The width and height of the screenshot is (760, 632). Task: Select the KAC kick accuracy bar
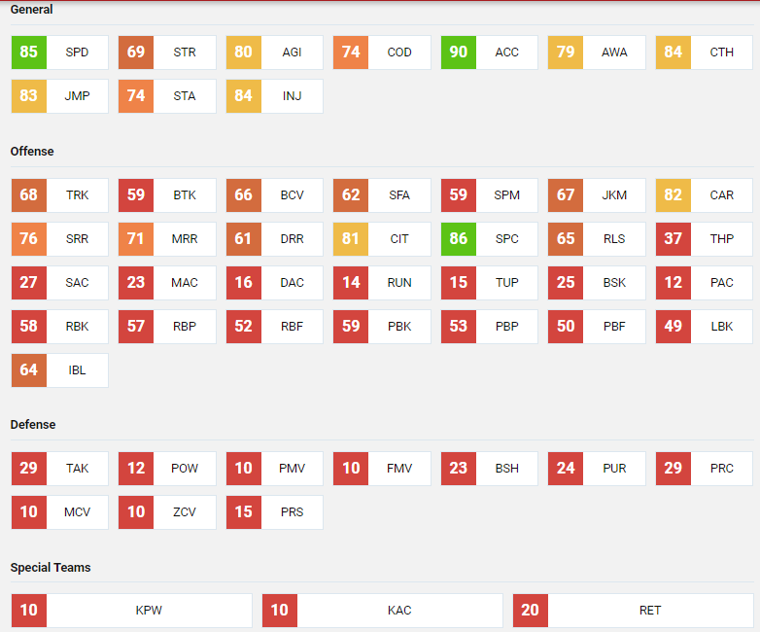[382, 611]
